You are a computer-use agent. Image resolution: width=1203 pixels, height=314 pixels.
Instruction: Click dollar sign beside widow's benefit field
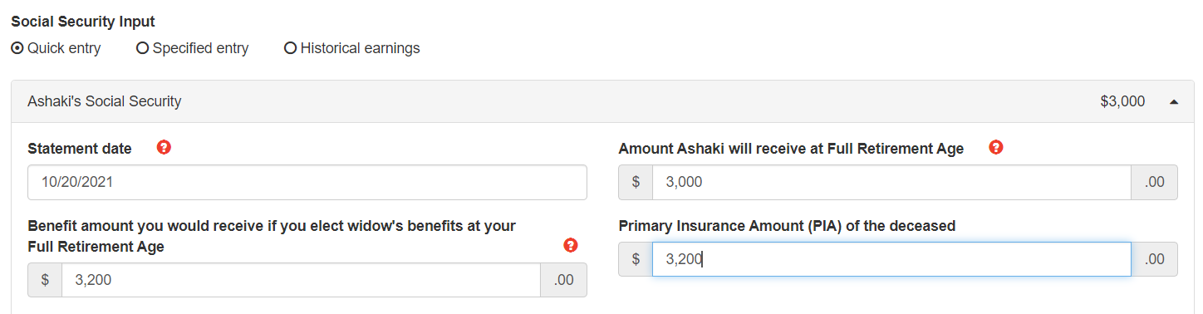[x=45, y=280]
